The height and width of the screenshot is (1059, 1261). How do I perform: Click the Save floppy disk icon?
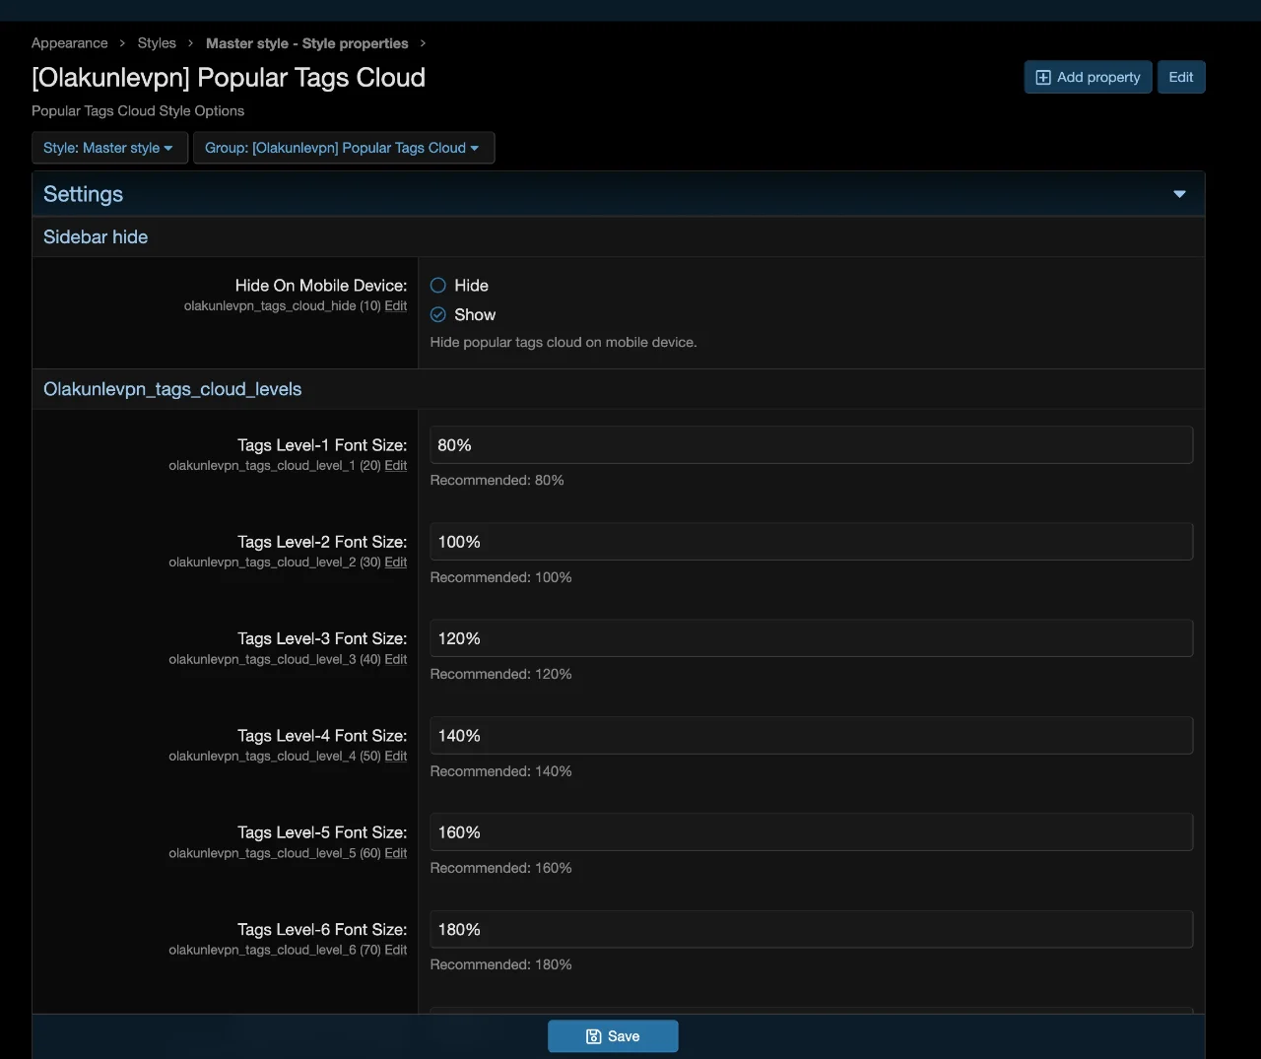pyautogui.click(x=593, y=1036)
